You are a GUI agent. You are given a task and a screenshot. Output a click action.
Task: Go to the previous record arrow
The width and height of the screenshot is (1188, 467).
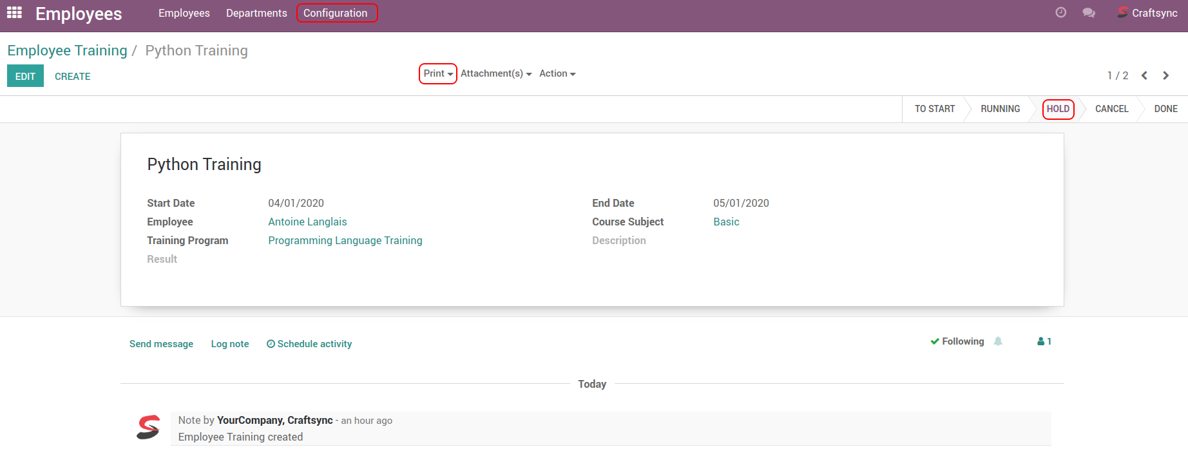point(1144,75)
